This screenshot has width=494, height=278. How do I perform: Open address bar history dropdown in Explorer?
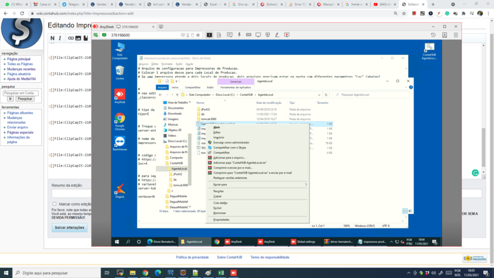(x=319, y=95)
